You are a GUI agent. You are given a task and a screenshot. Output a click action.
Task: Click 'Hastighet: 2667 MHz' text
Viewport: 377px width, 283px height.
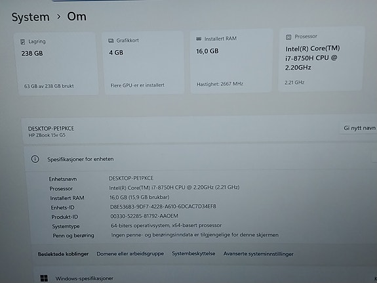tap(220, 84)
